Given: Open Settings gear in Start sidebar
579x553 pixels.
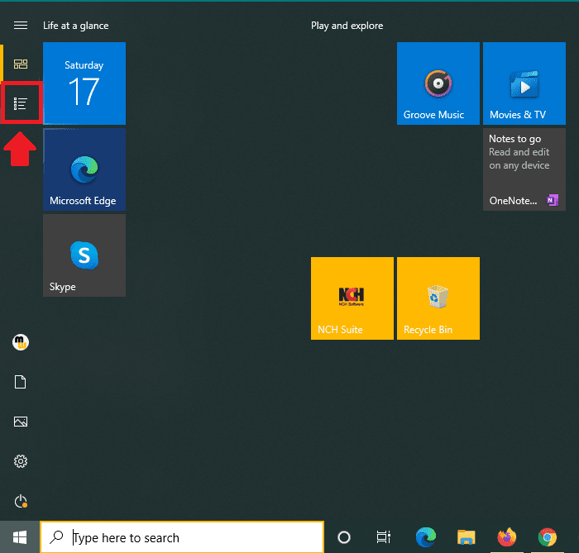Looking at the screenshot, I should [21, 461].
